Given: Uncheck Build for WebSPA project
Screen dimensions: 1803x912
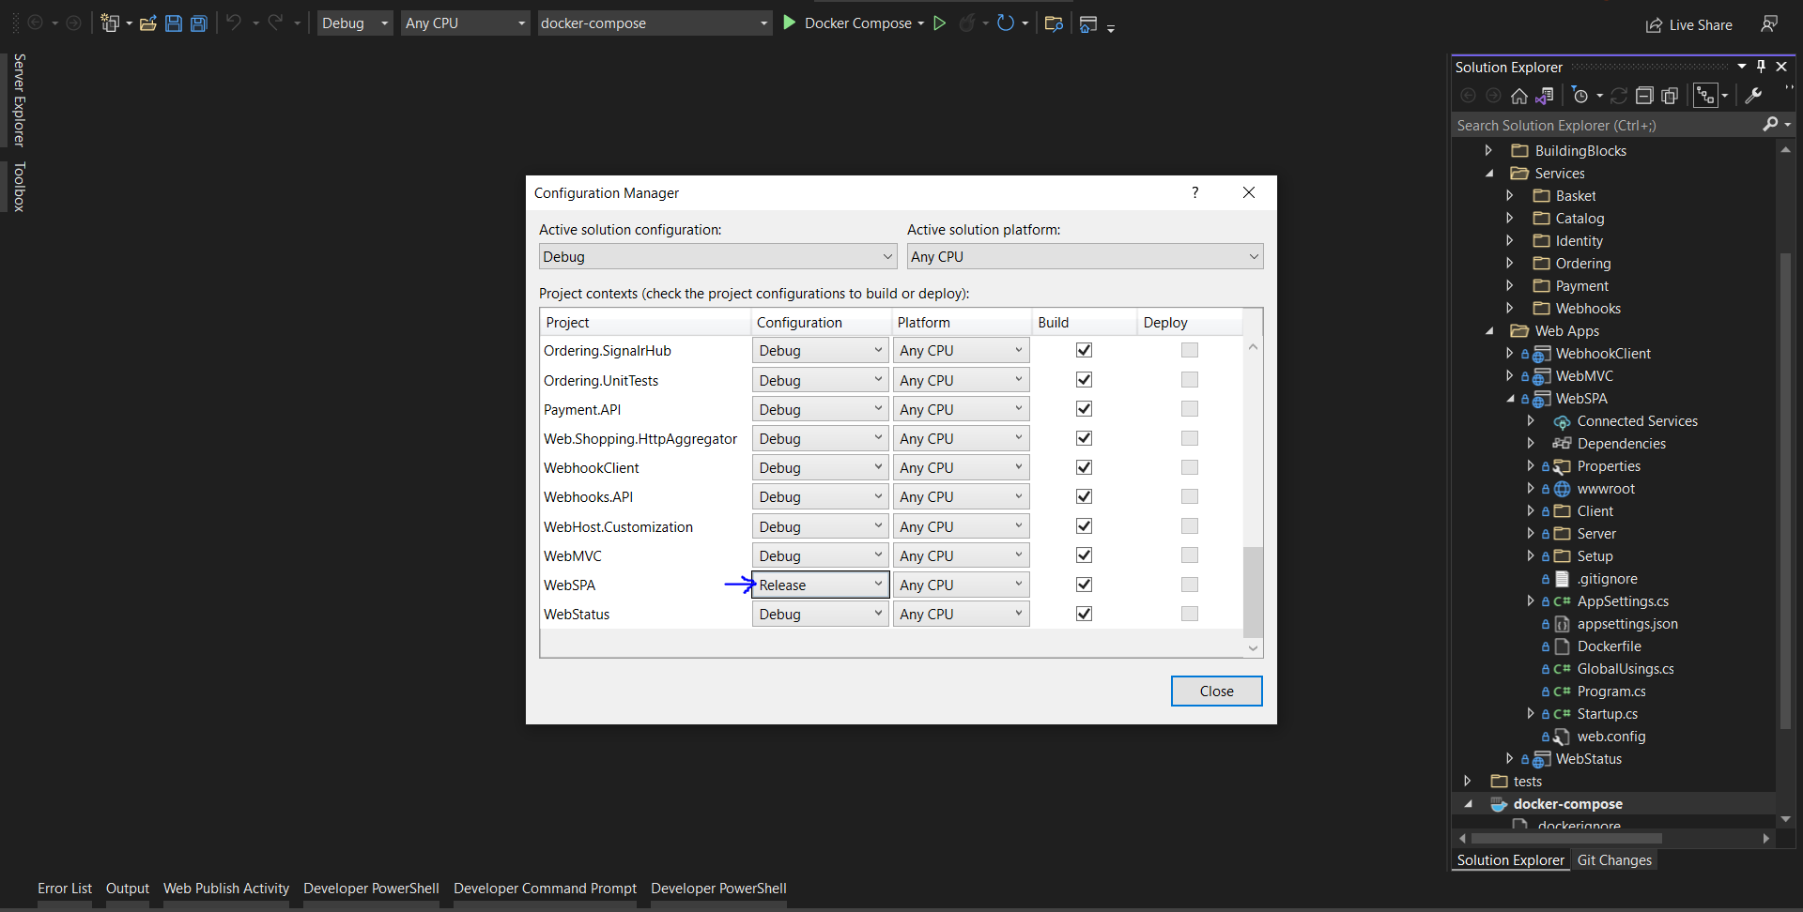Looking at the screenshot, I should click(1084, 585).
